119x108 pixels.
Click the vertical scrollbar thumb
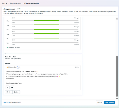click(x=117, y=76)
